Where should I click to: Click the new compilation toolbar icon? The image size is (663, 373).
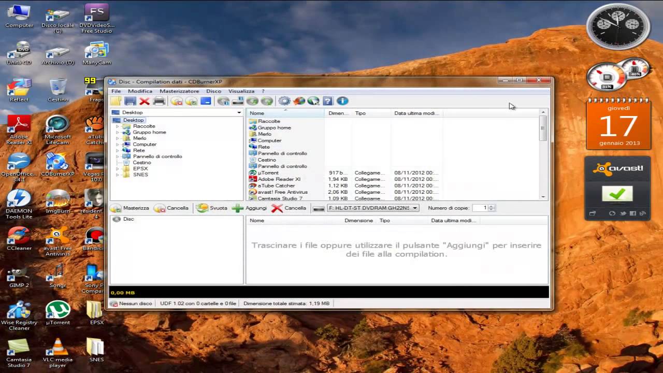click(116, 101)
